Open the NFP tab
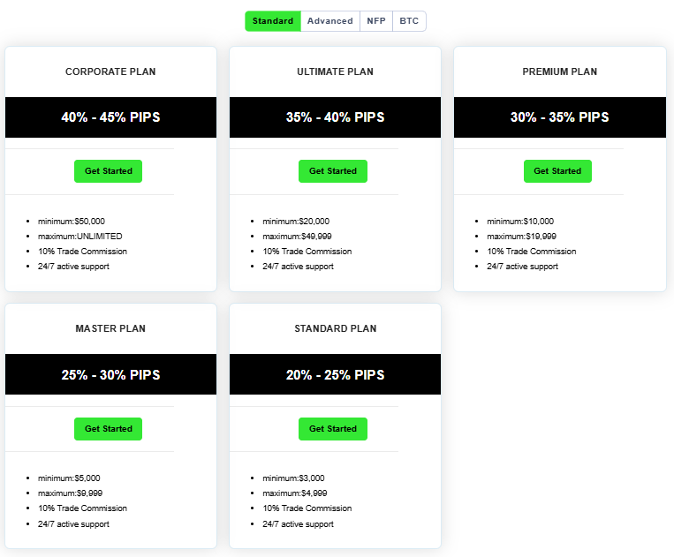The width and height of the screenshot is (674, 557). click(376, 21)
